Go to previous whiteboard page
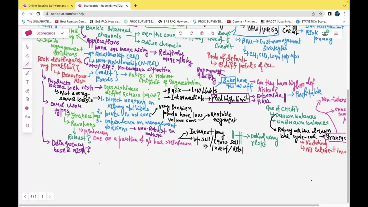The height and width of the screenshot is (207, 368). point(25,196)
